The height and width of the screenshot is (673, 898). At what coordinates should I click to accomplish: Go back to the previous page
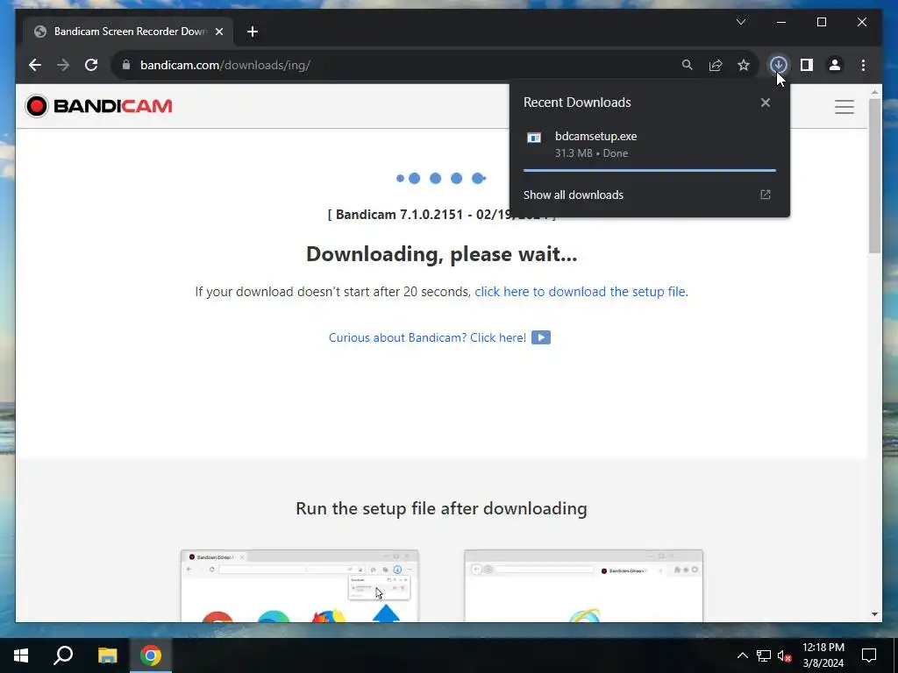[x=35, y=65]
